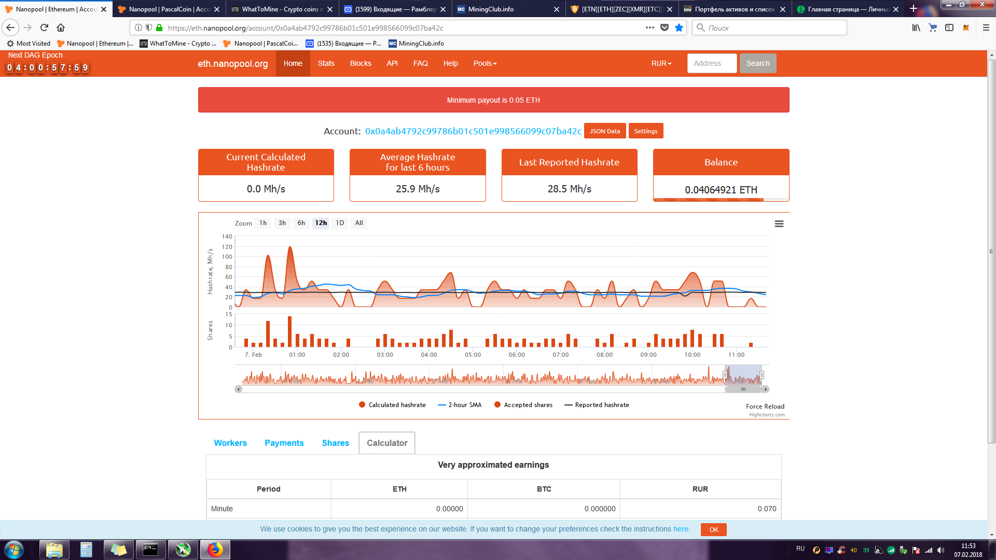Toggle the Accepted shares series
Image resolution: width=996 pixels, height=560 pixels.
[x=523, y=405]
